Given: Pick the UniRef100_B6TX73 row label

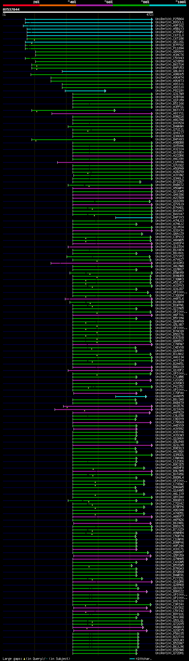Looking at the screenshot, I should coord(170,110).
